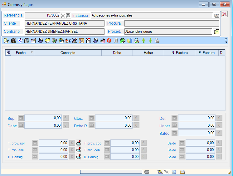Click the green down arrow toolbar icon
Image resolution: width=233 pixels, height=176 pixels.
coord(150,41)
